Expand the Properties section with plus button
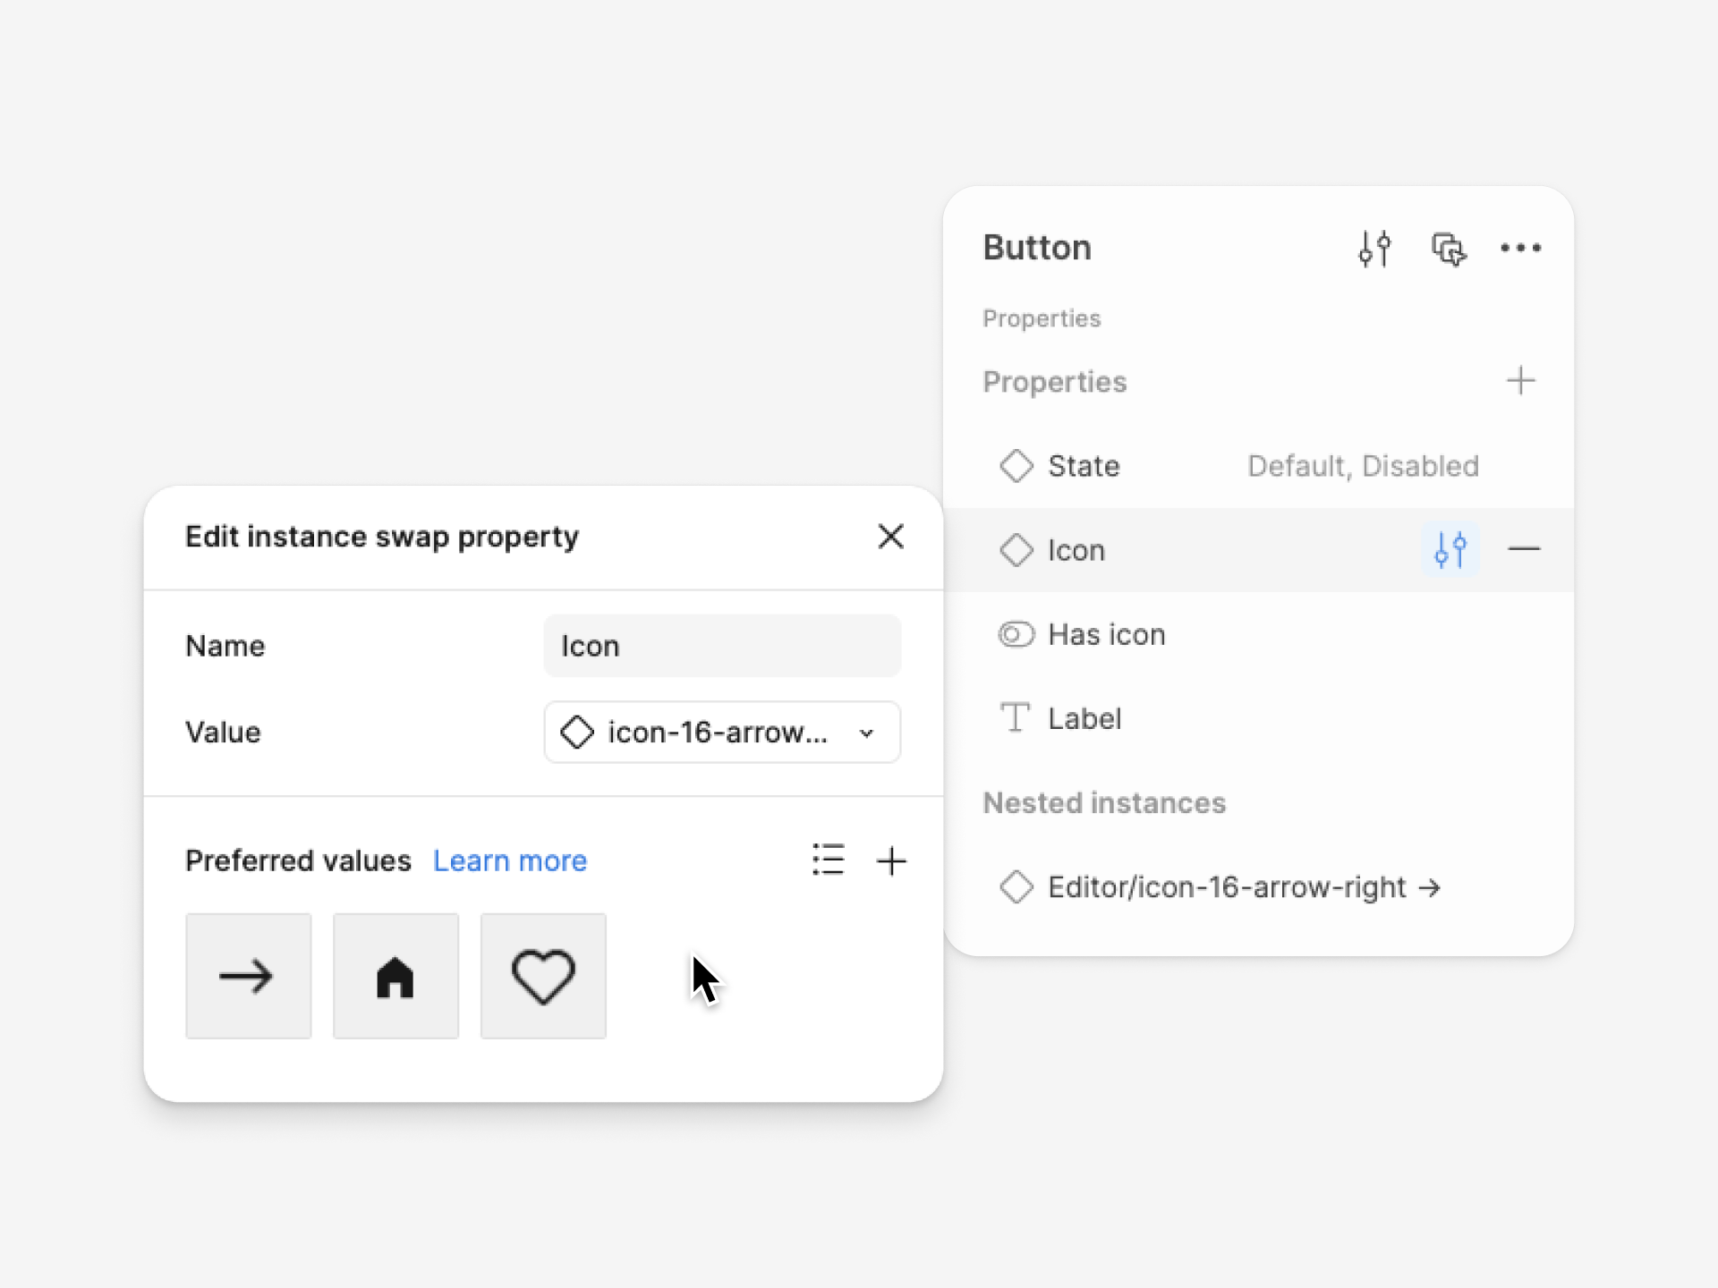The width and height of the screenshot is (1718, 1288). click(x=1520, y=379)
